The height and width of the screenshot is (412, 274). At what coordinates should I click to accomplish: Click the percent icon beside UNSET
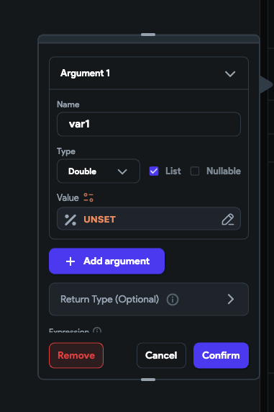click(x=70, y=220)
